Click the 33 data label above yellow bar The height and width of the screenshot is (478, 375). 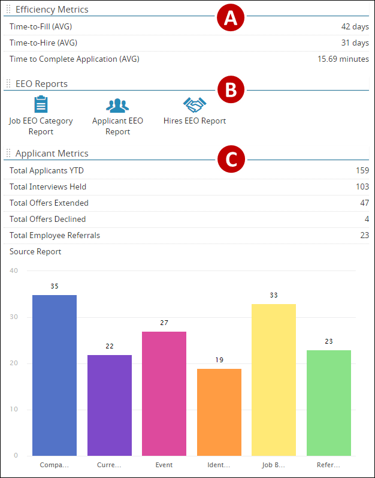tap(274, 295)
